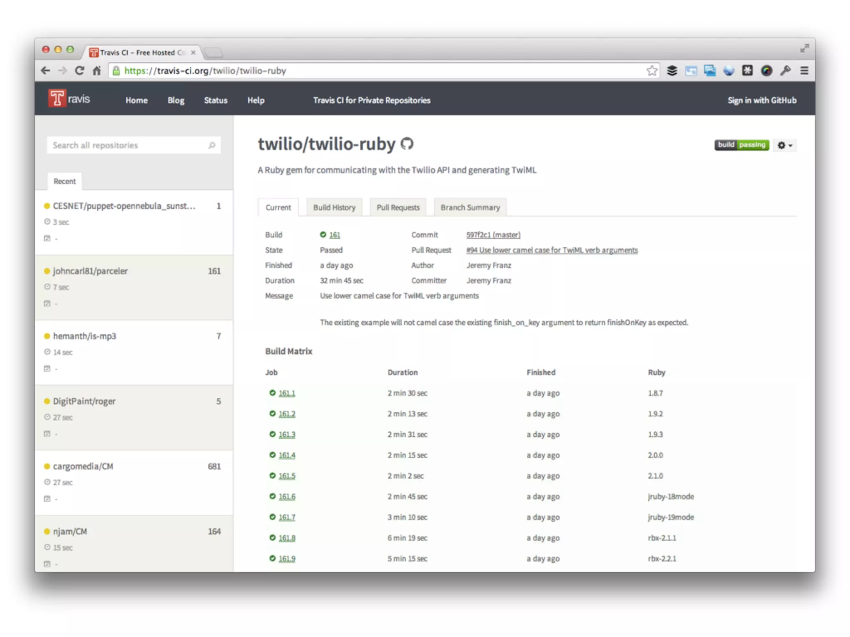
Task: Reload the page using browser refresh icon
Action: 79,71
